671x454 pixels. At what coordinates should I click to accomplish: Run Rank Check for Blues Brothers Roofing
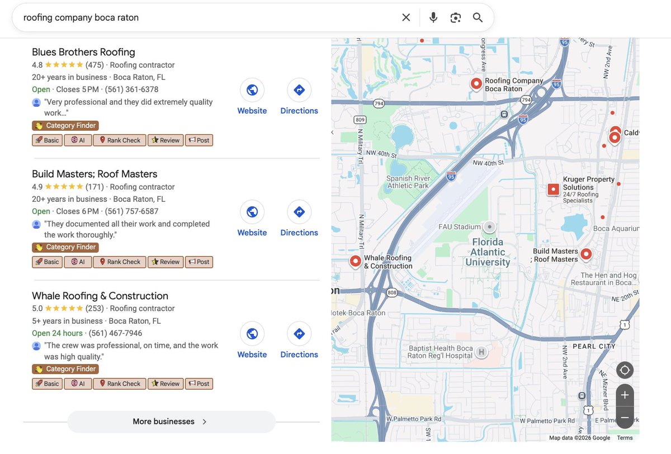click(x=120, y=140)
